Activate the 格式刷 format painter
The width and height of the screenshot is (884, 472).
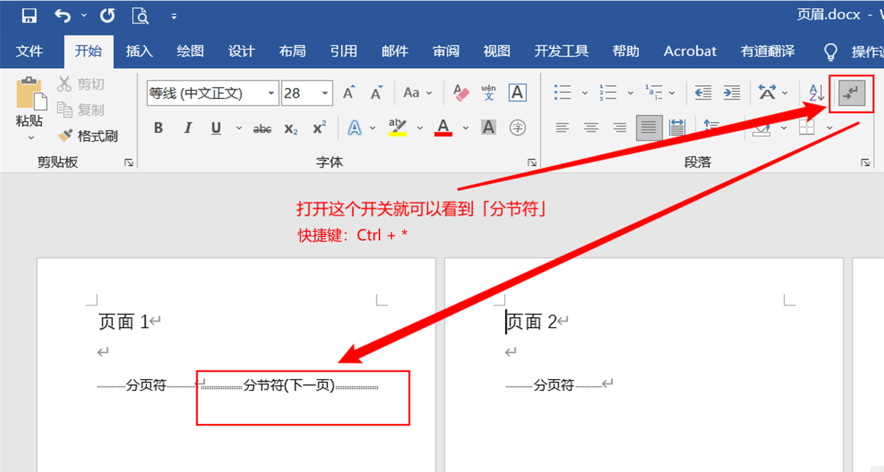(88, 136)
